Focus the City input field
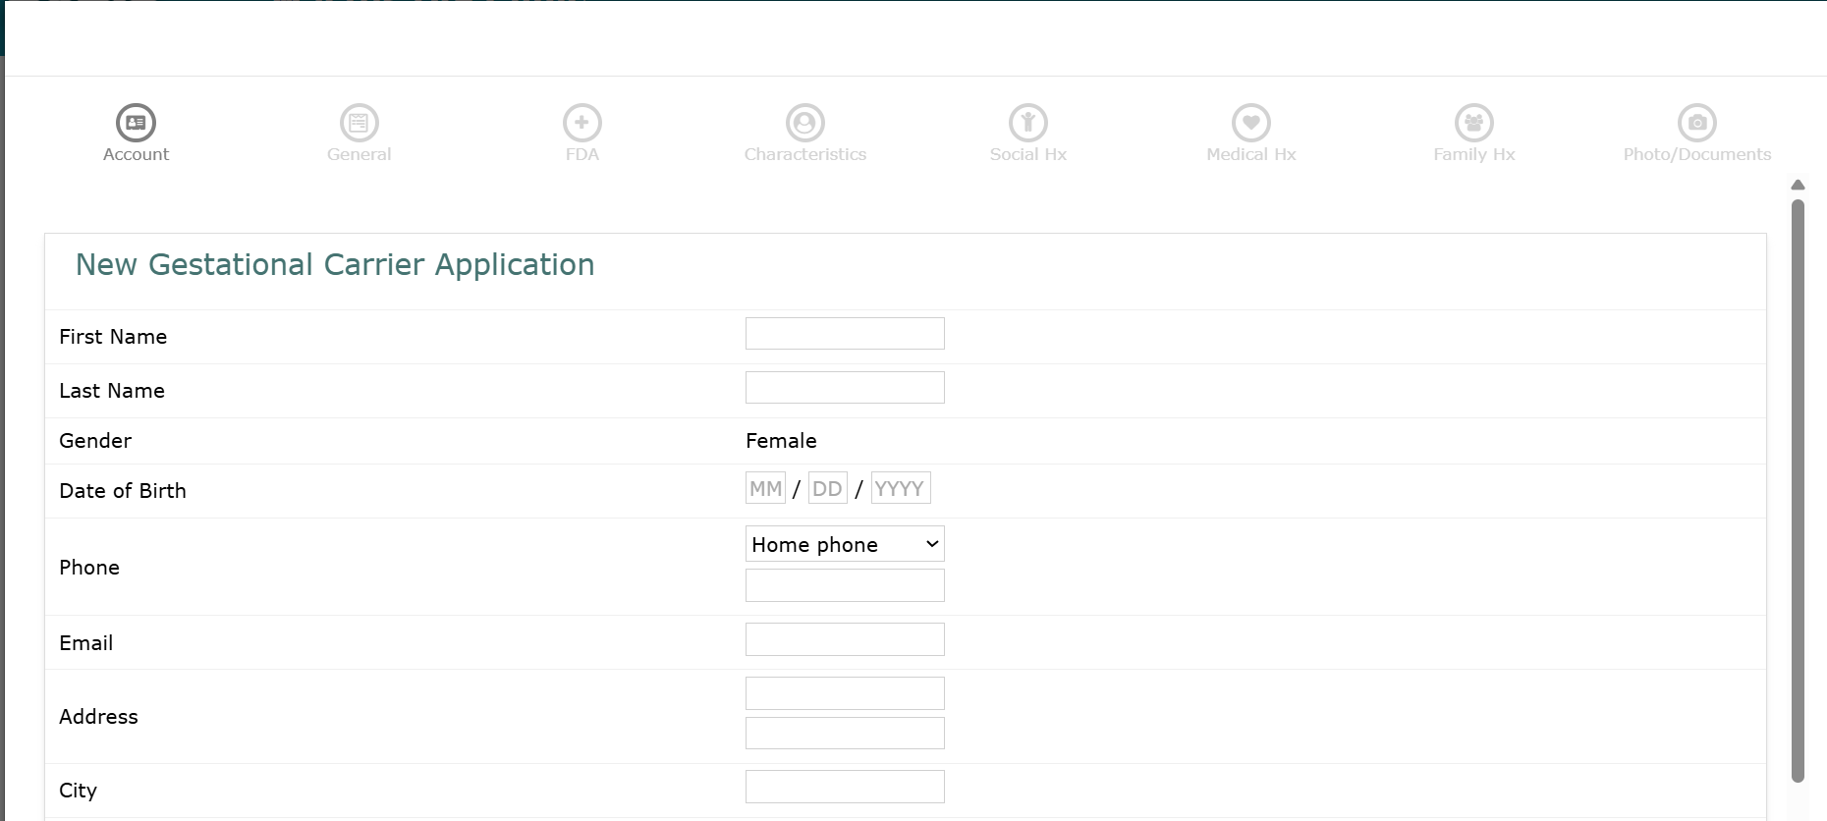 point(845,787)
